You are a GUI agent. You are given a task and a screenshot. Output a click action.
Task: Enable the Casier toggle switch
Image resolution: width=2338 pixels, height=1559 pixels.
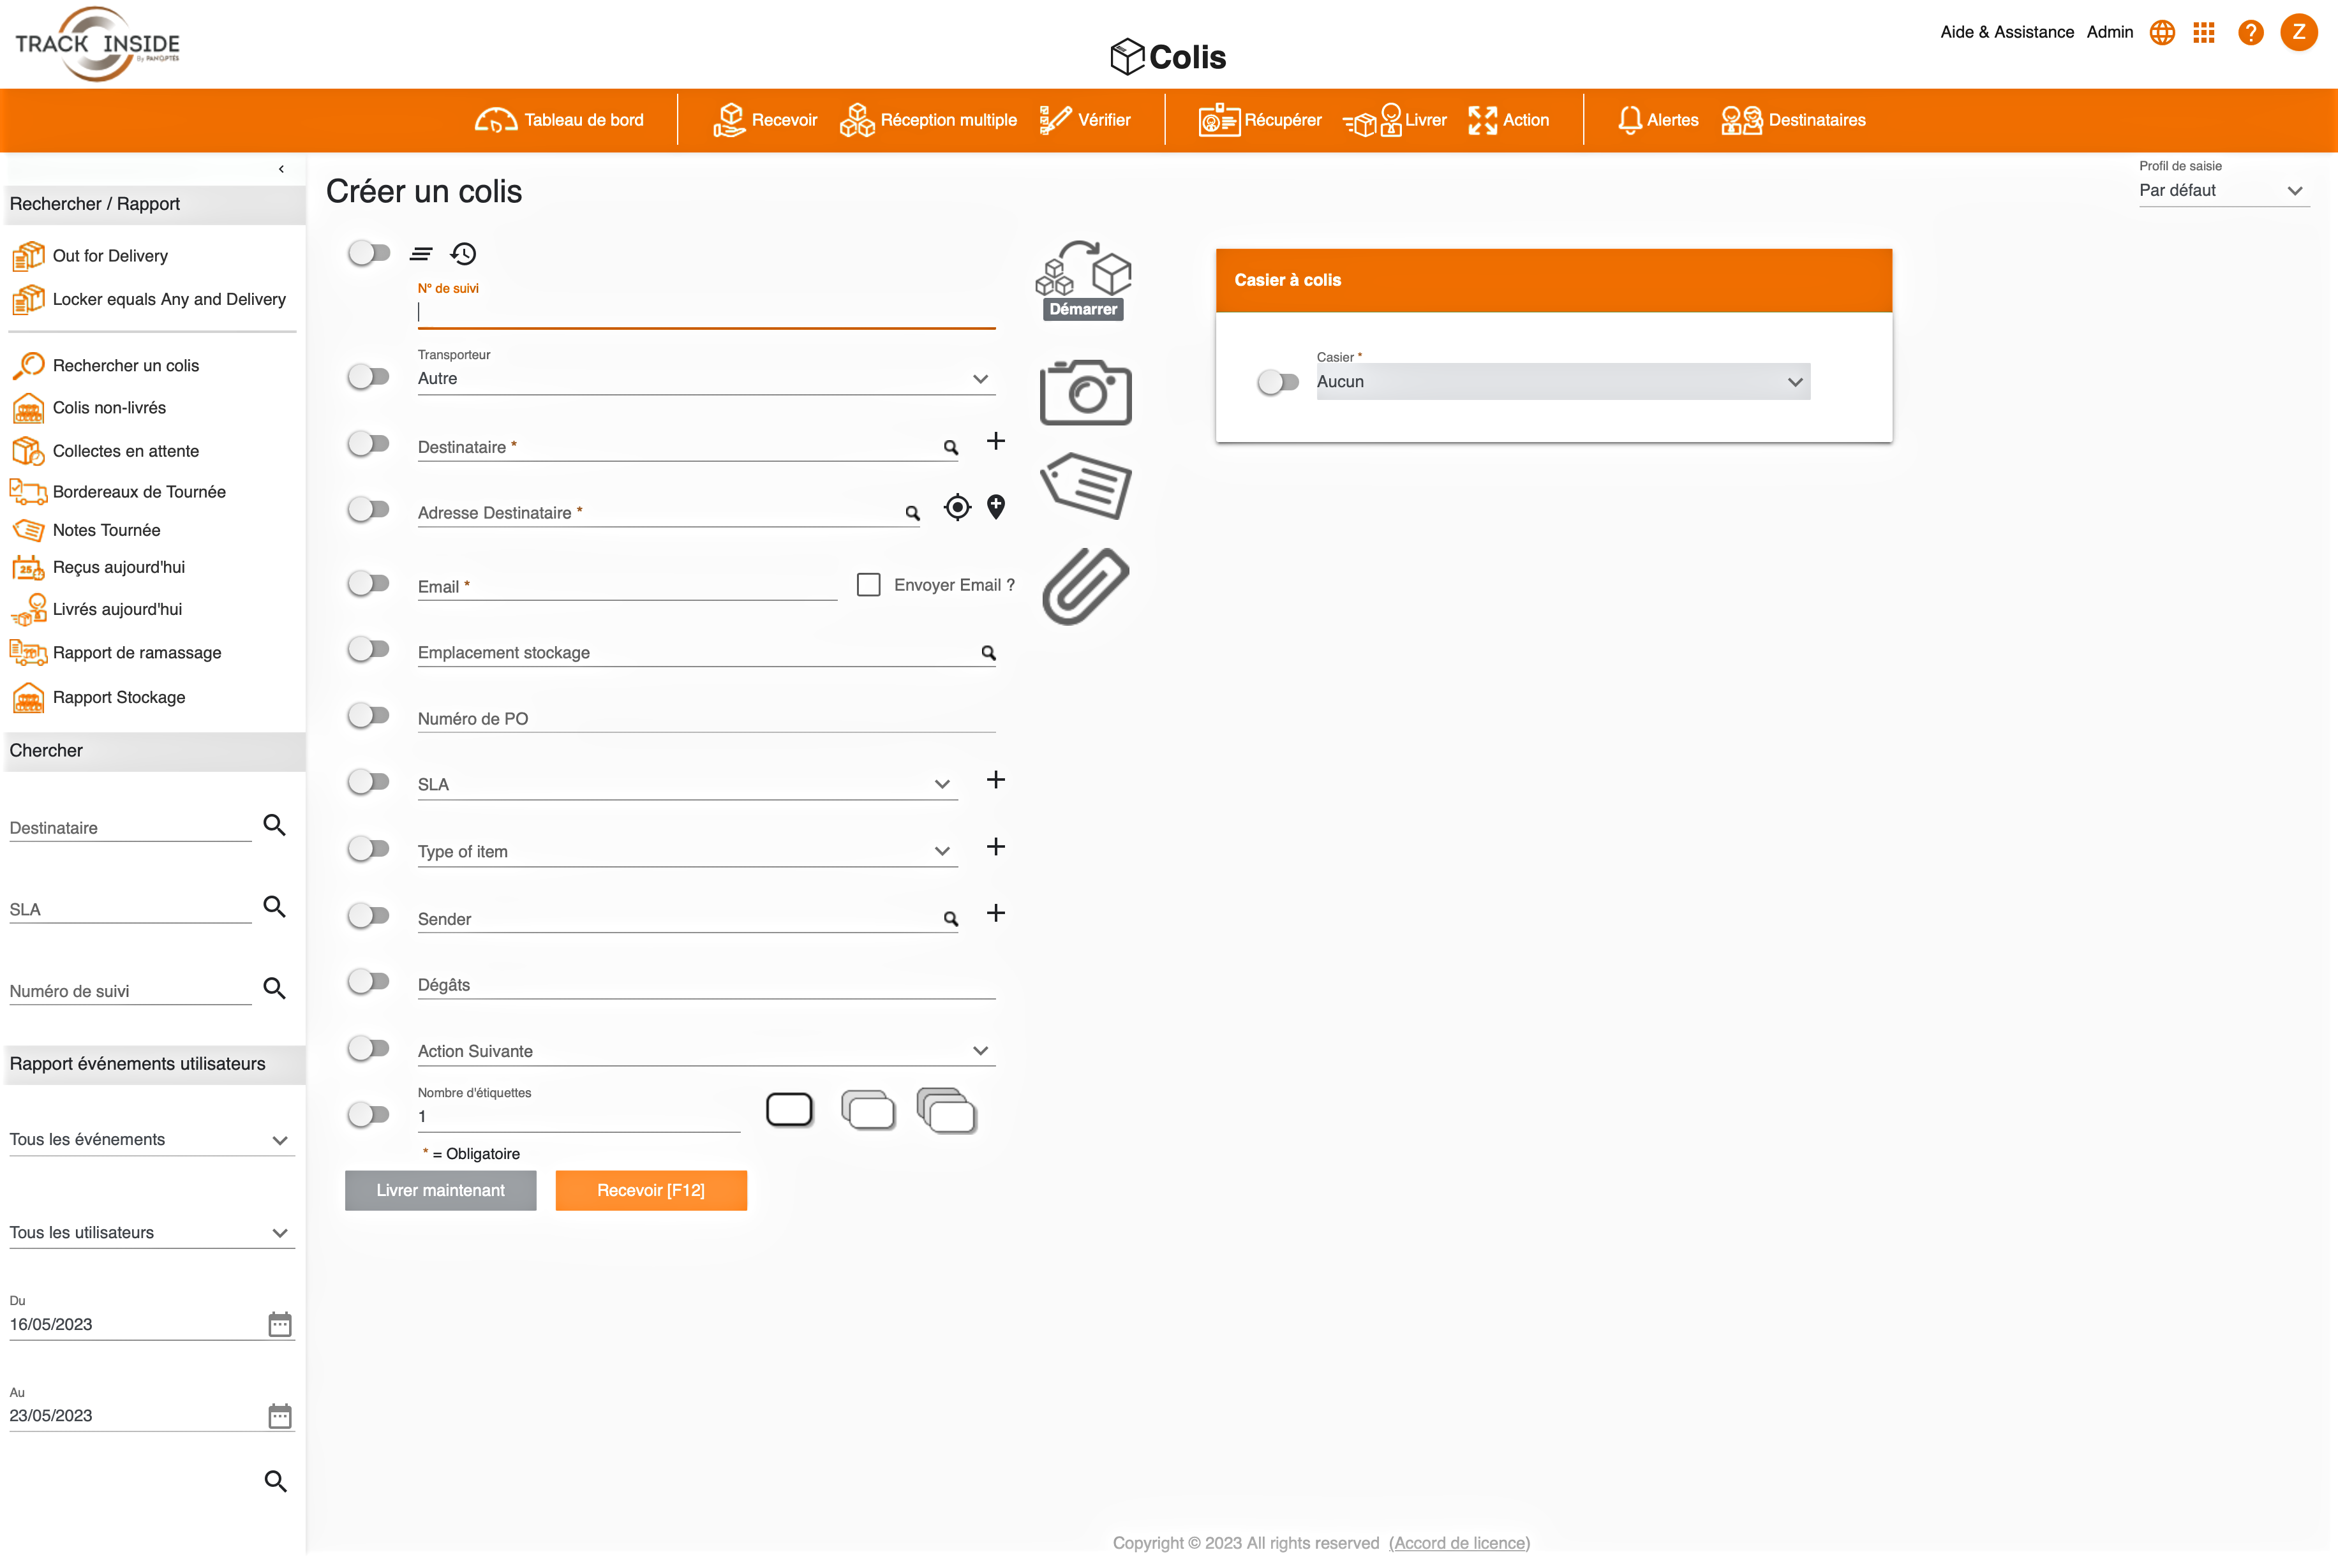1278,382
